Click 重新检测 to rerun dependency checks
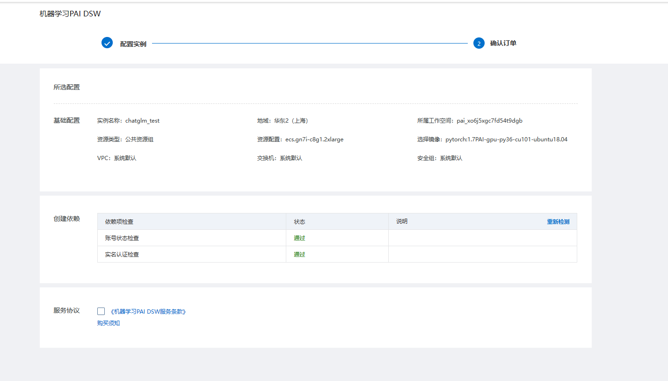668x381 pixels. pyautogui.click(x=558, y=222)
